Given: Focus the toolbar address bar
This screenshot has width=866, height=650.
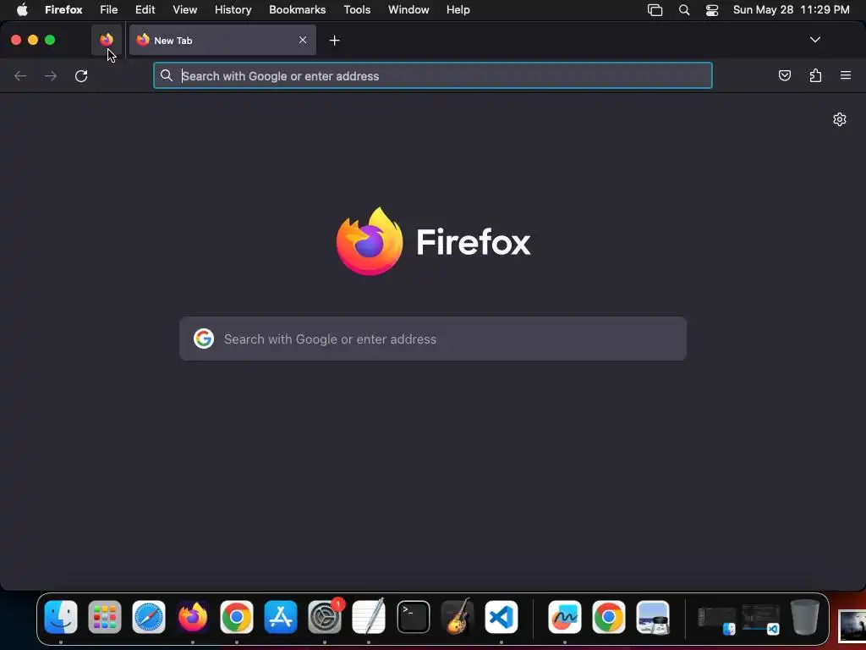Looking at the screenshot, I should [x=433, y=75].
